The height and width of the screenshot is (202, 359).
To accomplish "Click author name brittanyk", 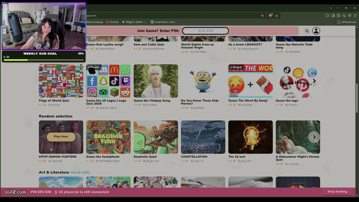I will pos(199,108).
